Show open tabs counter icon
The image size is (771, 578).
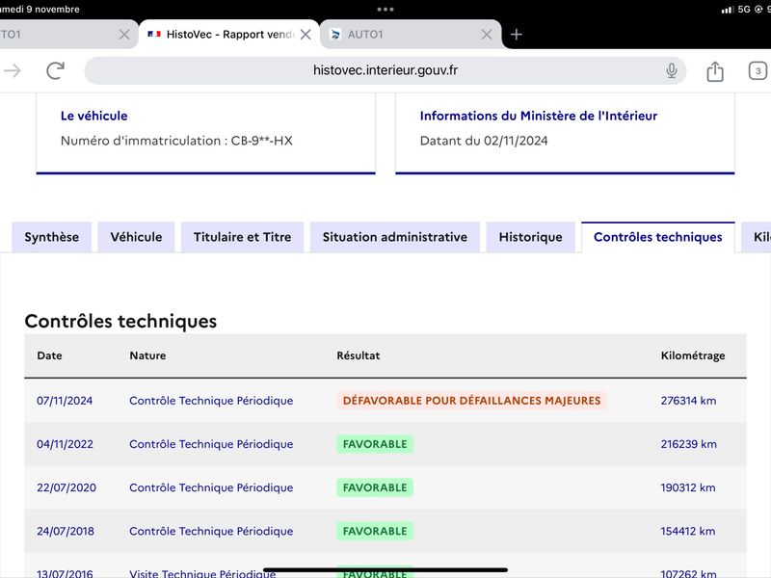pyautogui.click(x=758, y=70)
